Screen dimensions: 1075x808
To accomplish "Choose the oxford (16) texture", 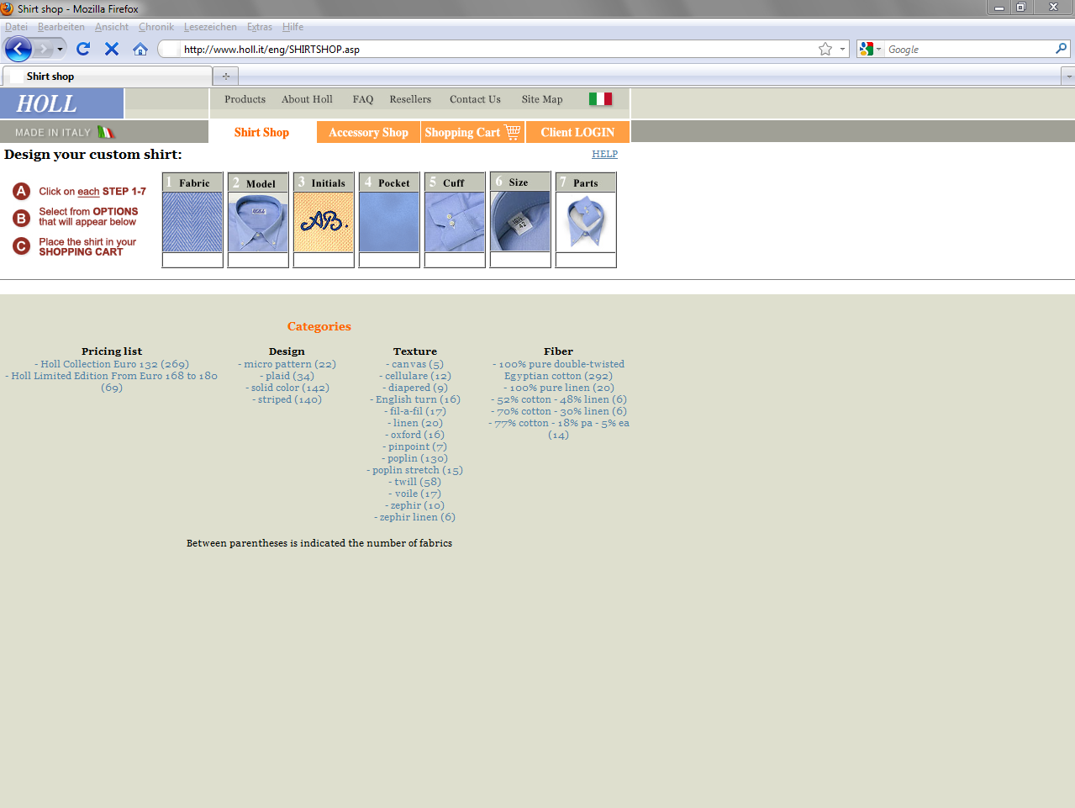I will (414, 435).
